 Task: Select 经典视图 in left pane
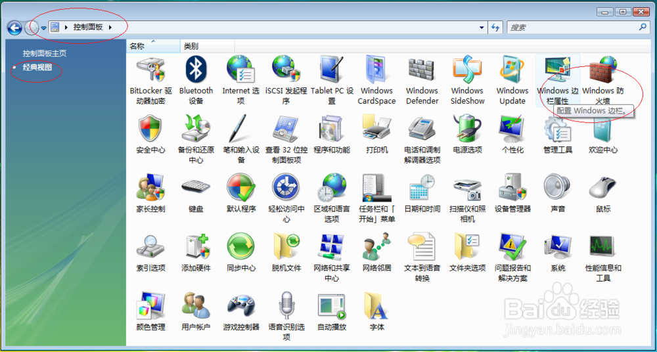(x=37, y=67)
